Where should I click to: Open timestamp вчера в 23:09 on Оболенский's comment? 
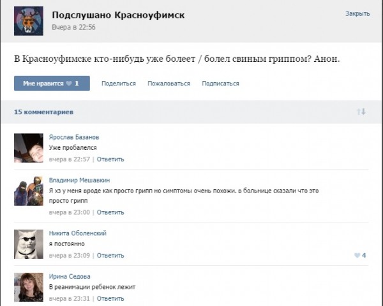pos(70,256)
